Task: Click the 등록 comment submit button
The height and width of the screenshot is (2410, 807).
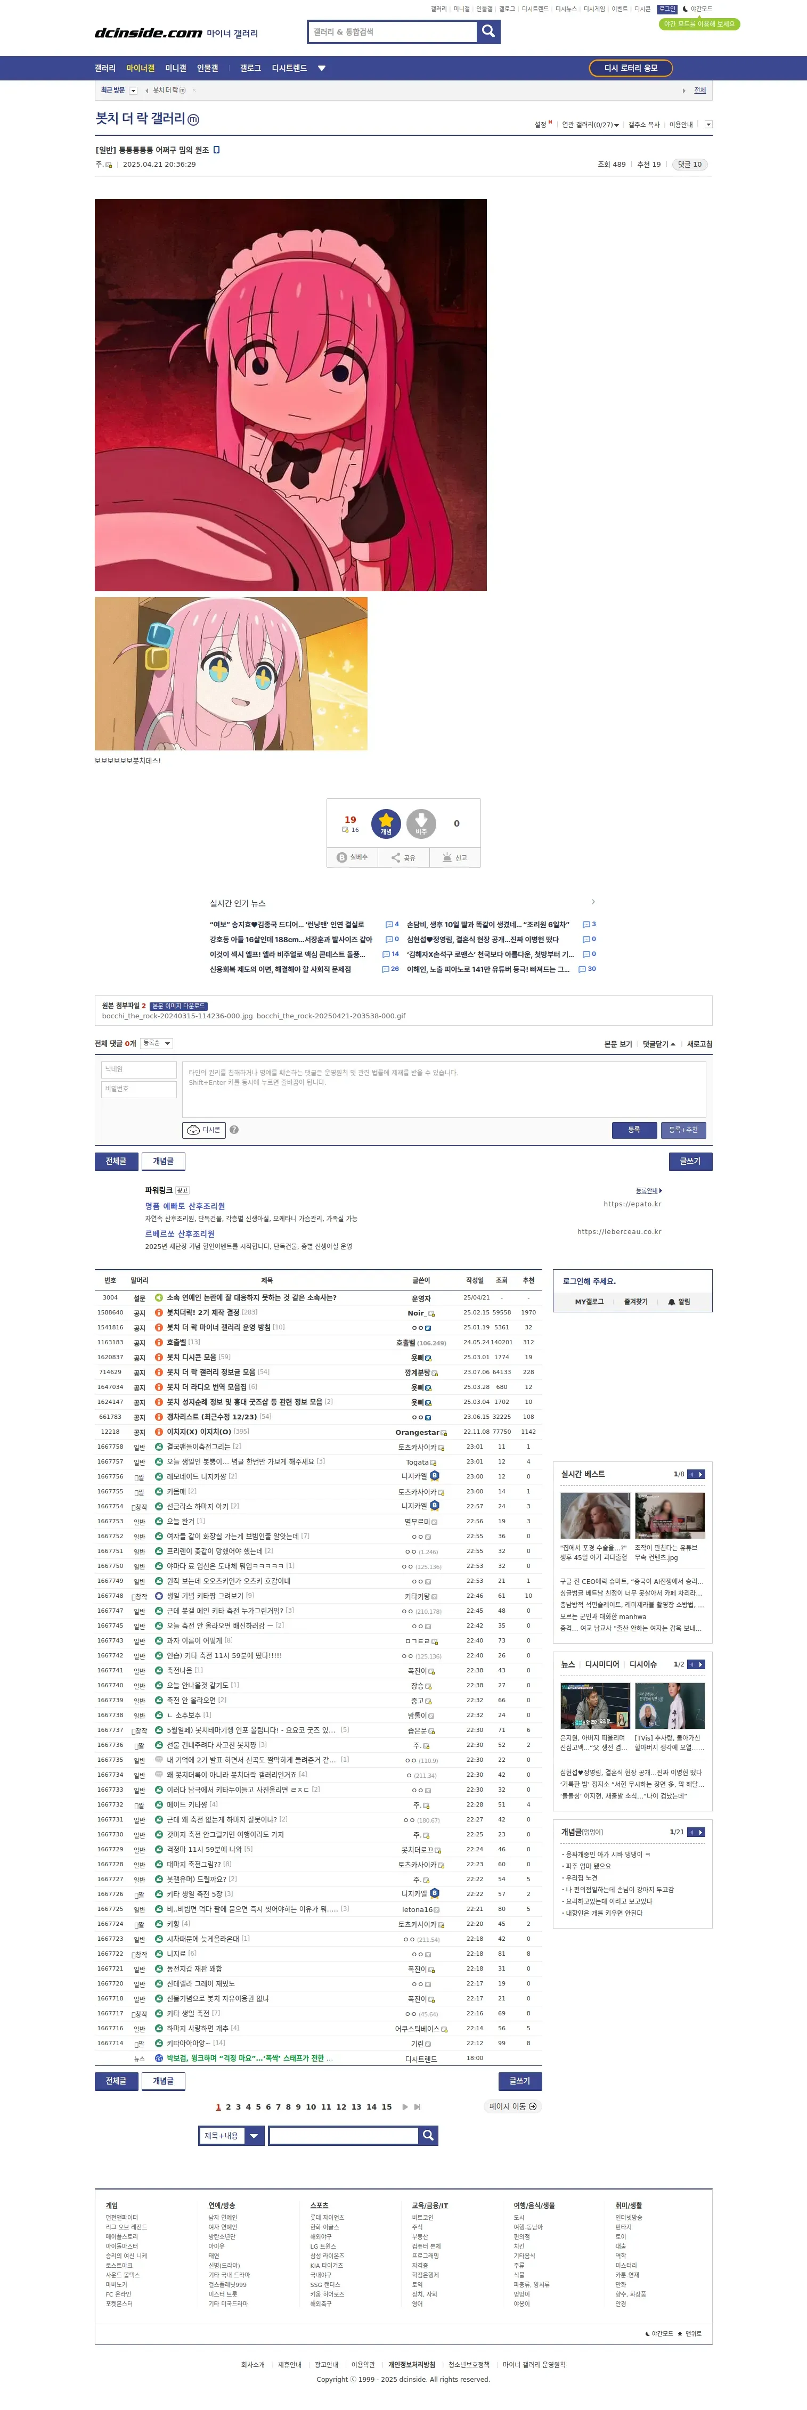Action: point(634,1130)
